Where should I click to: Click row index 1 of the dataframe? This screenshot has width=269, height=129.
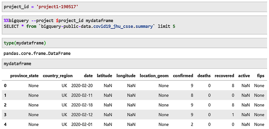[5, 95]
